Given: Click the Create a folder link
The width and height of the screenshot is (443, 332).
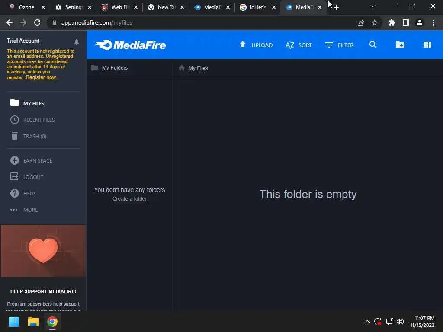Looking at the screenshot, I should click(x=129, y=199).
